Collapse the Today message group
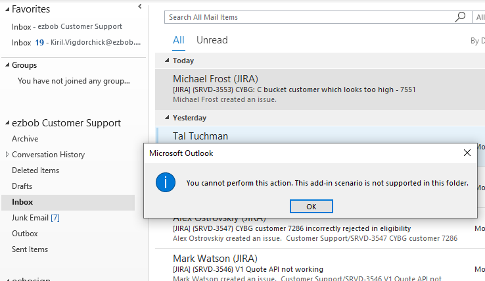This screenshot has height=281, width=485. coord(167,60)
